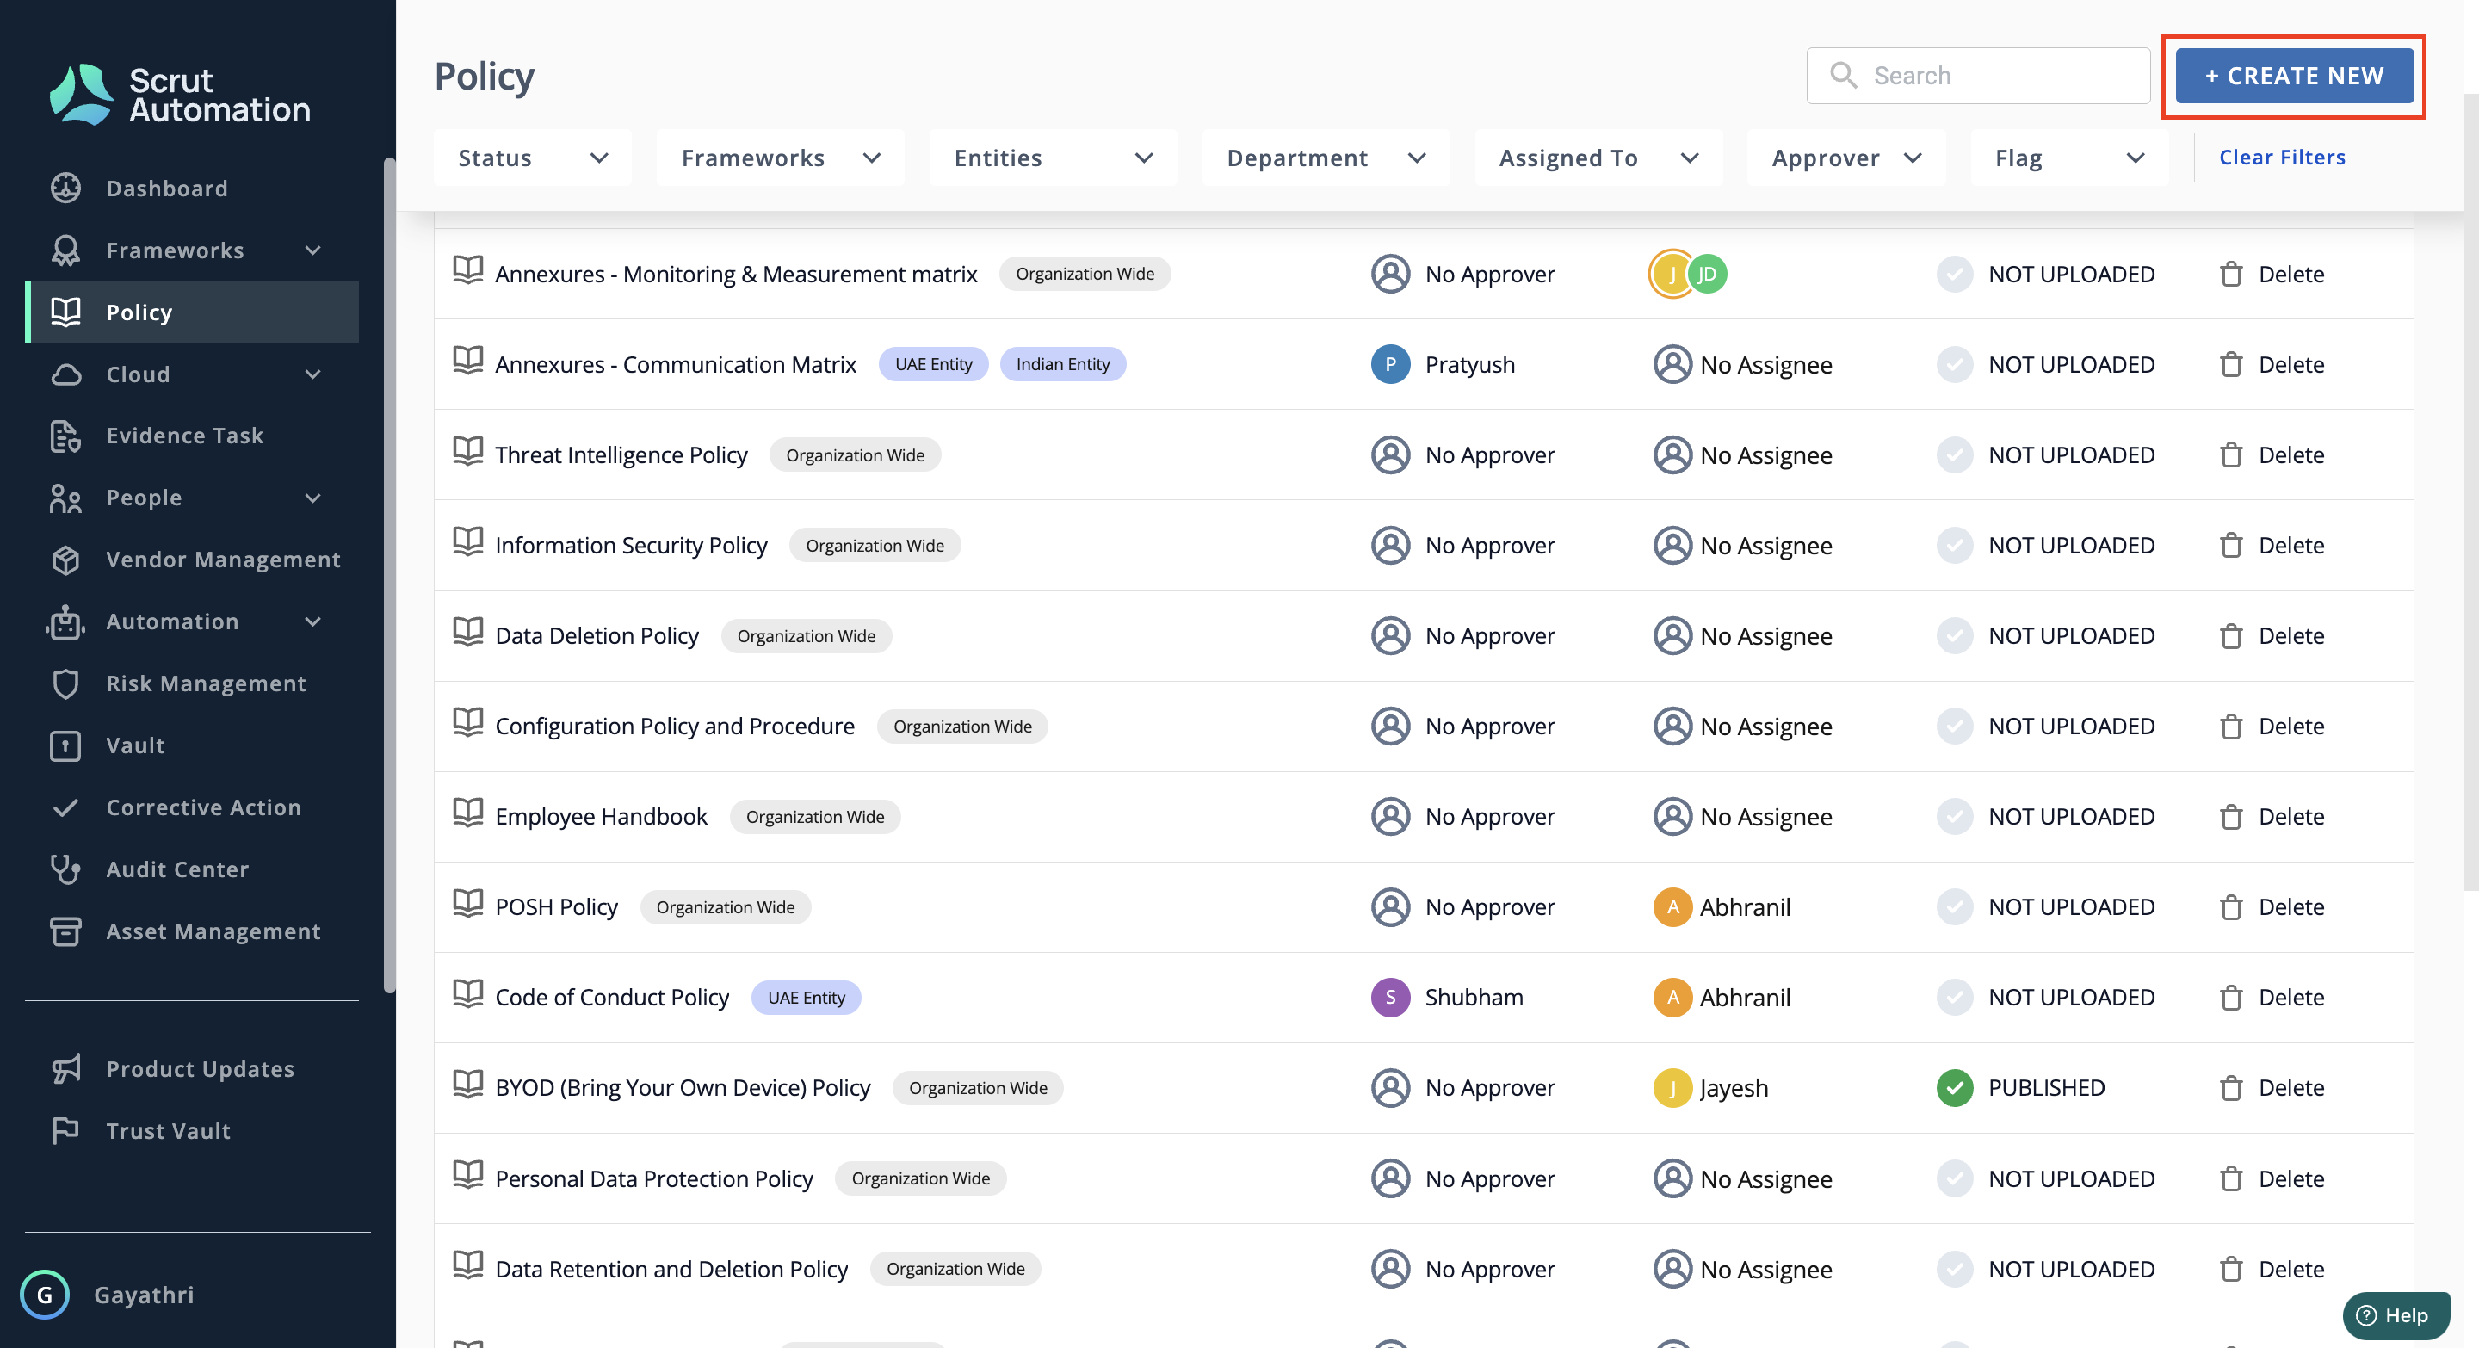
Task: Click the Trust Vault flag icon
Action: tap(65, 1130)
